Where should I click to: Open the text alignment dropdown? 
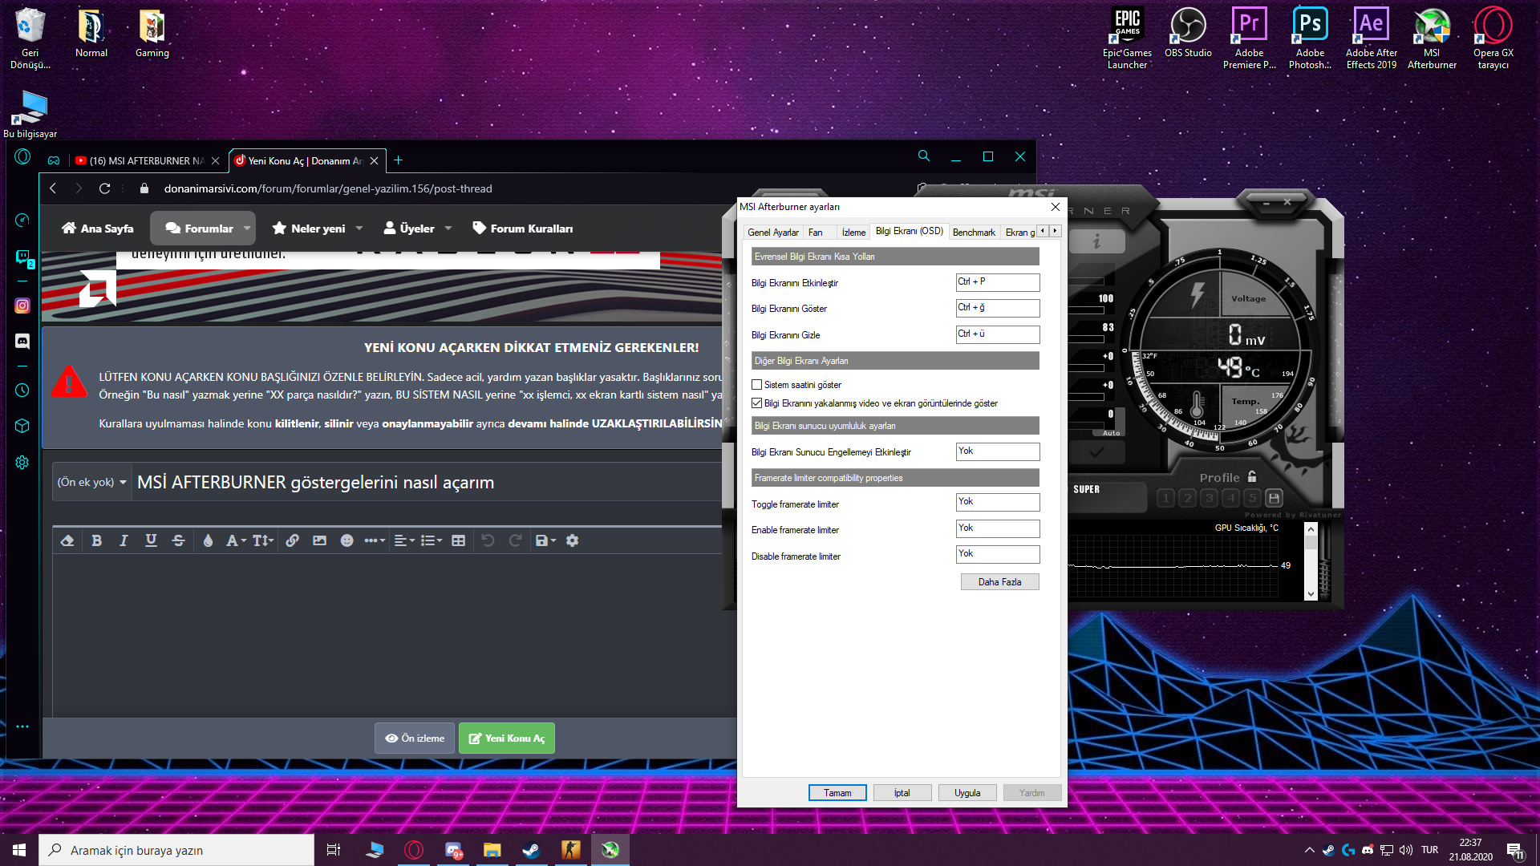(404, 541)
